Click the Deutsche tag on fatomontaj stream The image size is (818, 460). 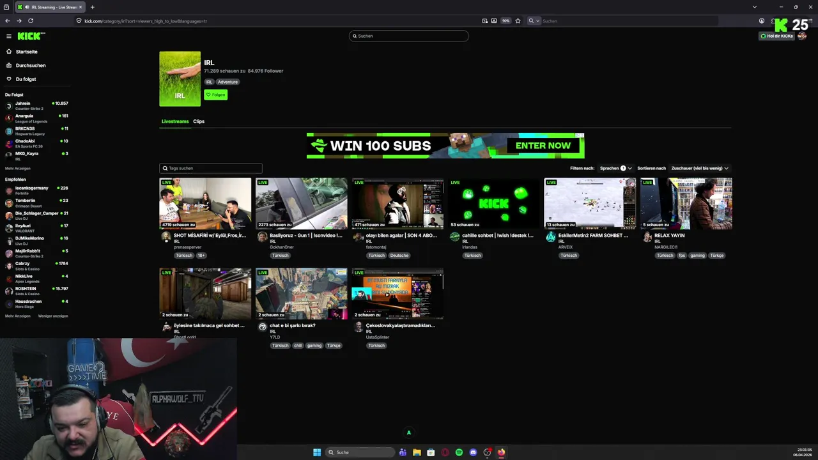(399, 256)
